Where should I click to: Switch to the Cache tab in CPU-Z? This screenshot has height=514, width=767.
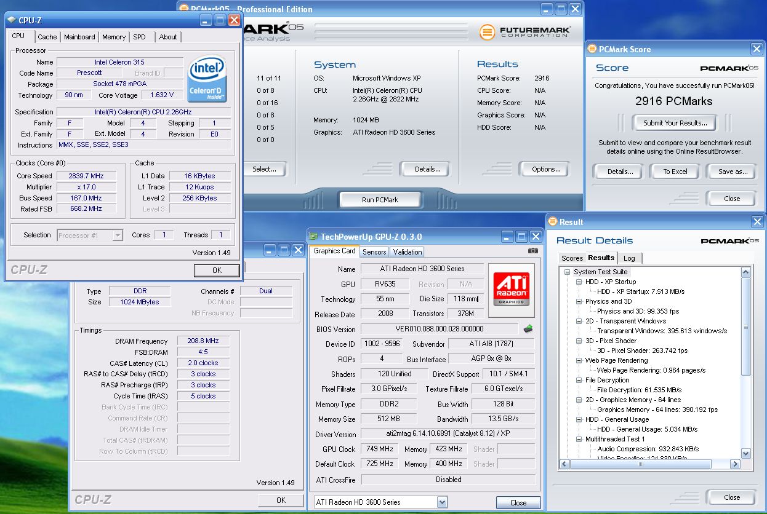point(47,37)
